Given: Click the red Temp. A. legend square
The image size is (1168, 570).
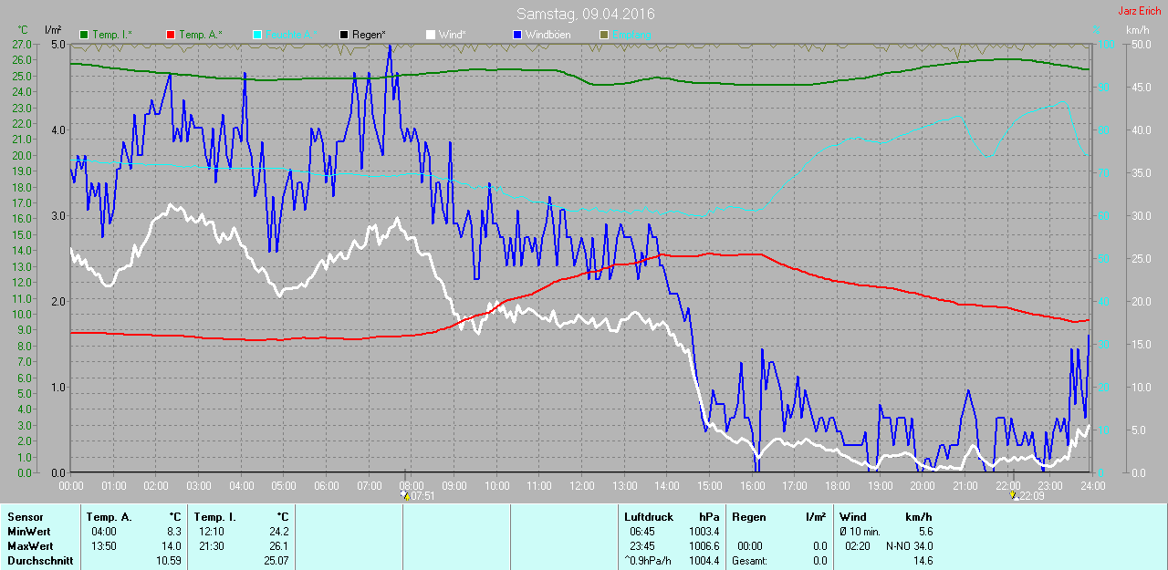Looking at the screenshot, I should point(172,35).
